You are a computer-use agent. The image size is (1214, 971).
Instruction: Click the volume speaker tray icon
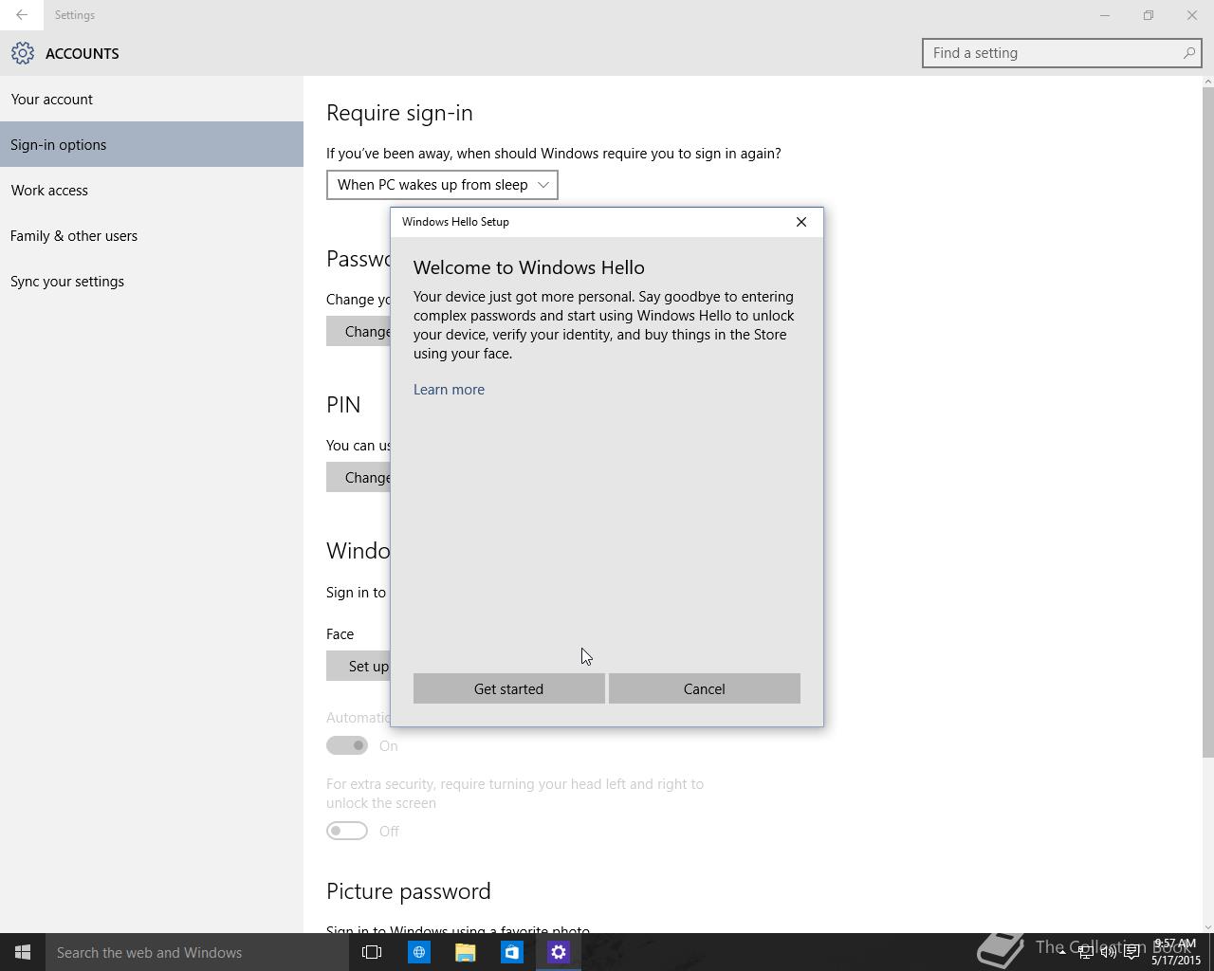1108,953
